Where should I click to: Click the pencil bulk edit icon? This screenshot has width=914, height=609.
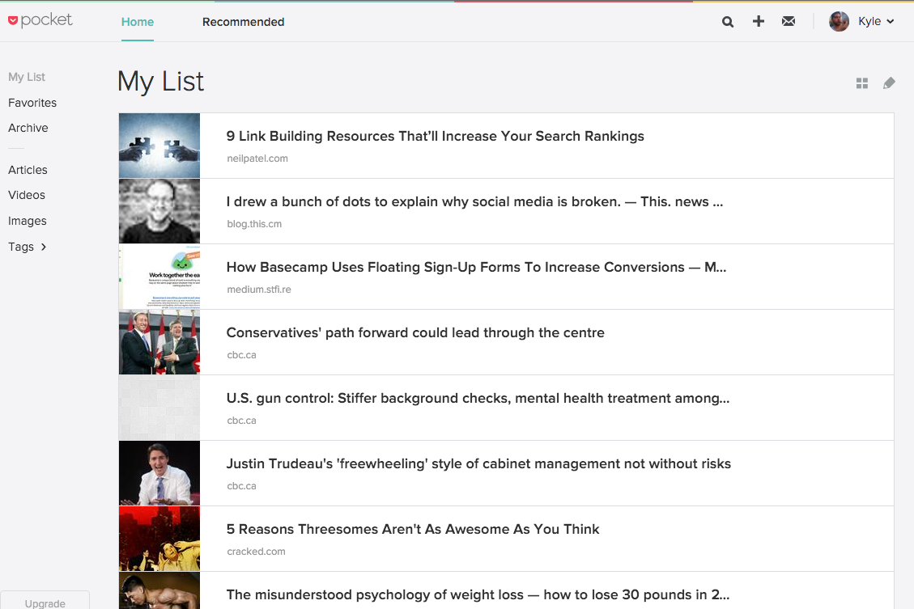(x=889, y=83)
